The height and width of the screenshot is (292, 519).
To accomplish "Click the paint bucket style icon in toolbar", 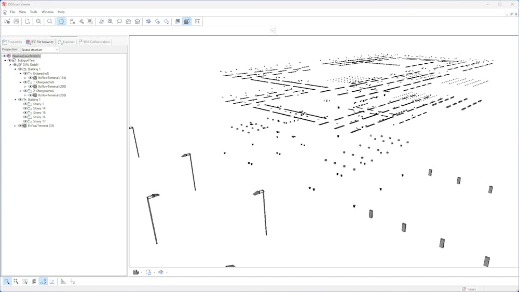I will point(167,21).
